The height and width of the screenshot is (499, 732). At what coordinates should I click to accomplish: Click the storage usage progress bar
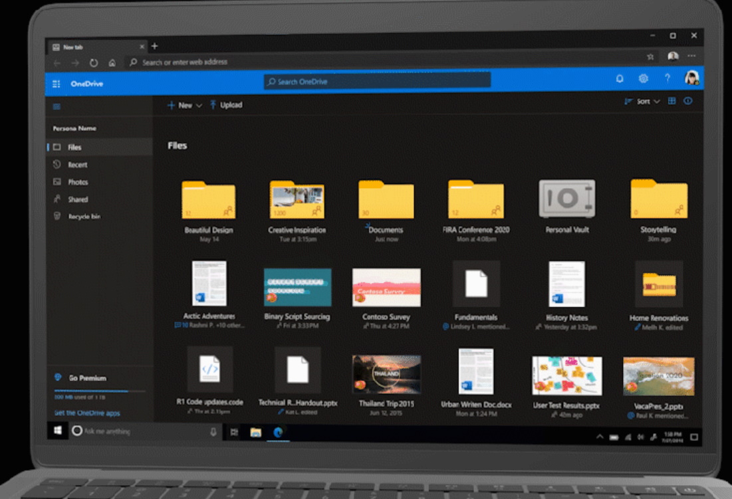100,391
